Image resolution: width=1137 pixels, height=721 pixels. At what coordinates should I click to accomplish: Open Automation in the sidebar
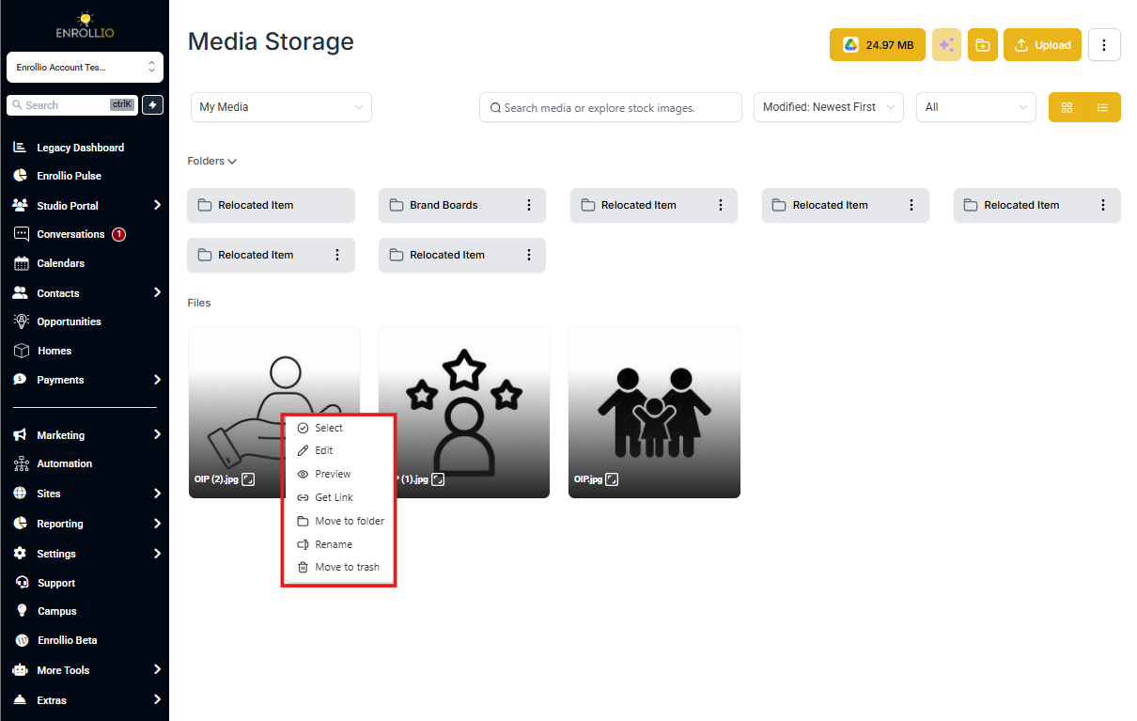(64, 463)
